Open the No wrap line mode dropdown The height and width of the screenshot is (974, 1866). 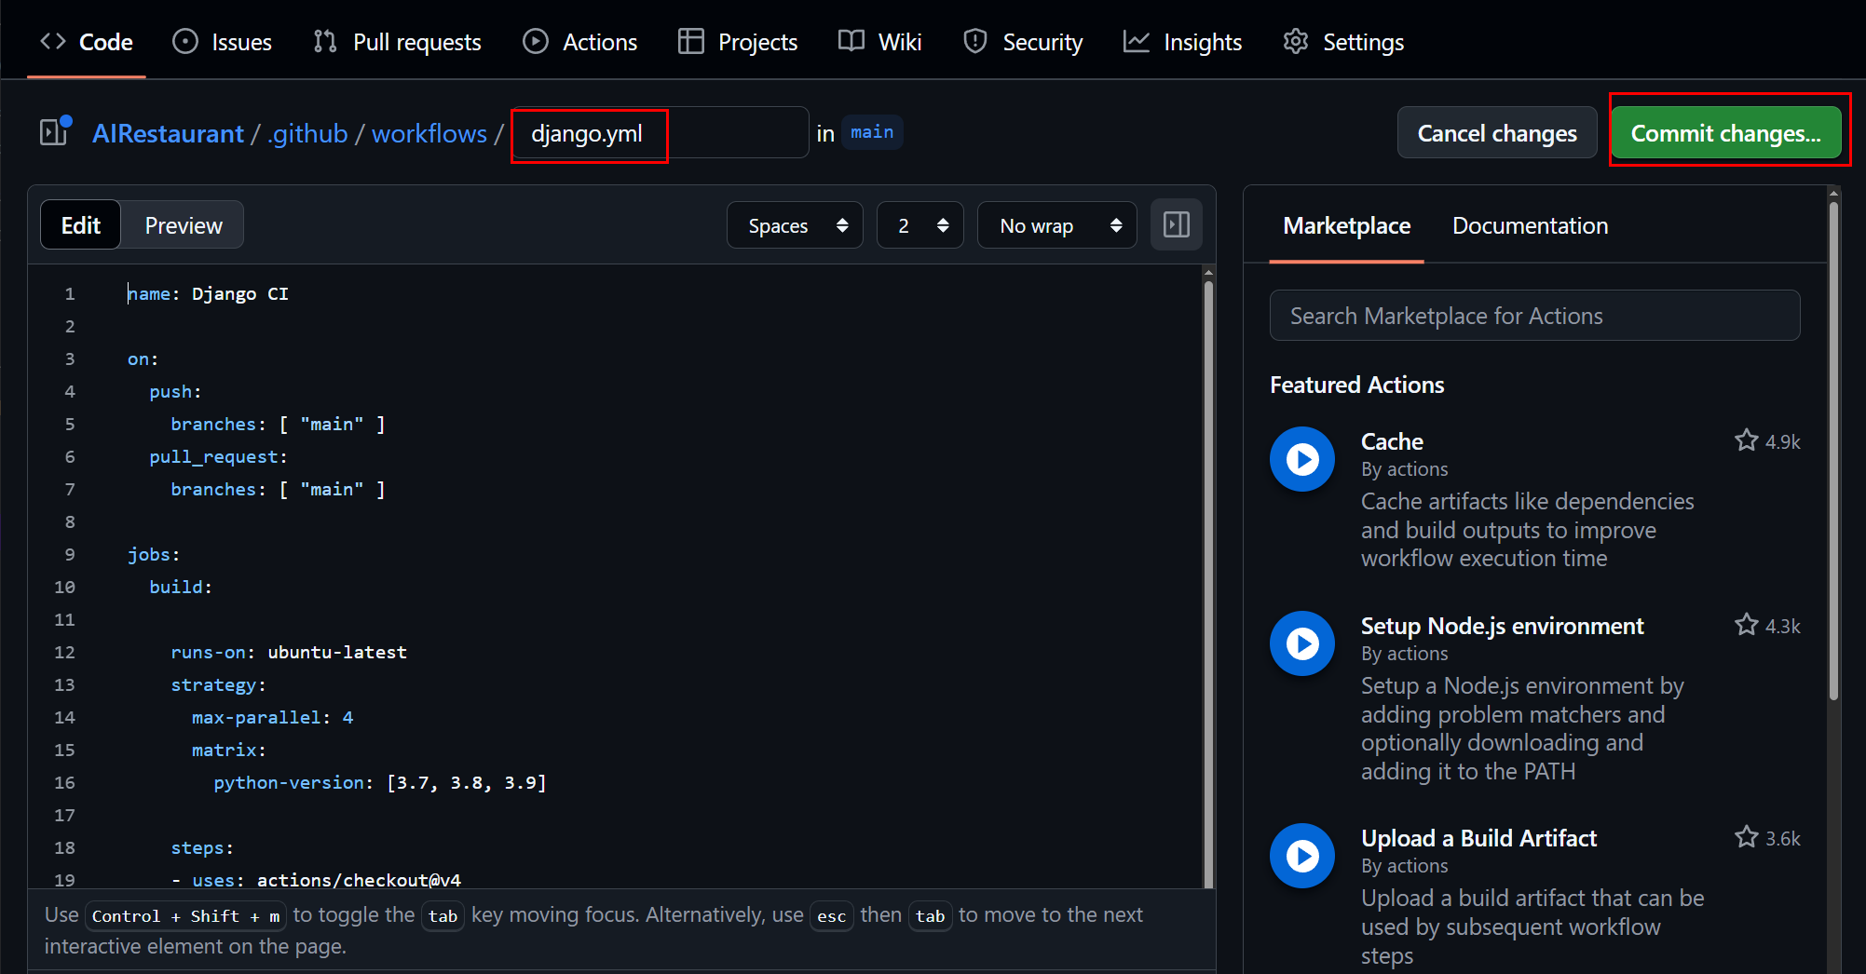1057,225
